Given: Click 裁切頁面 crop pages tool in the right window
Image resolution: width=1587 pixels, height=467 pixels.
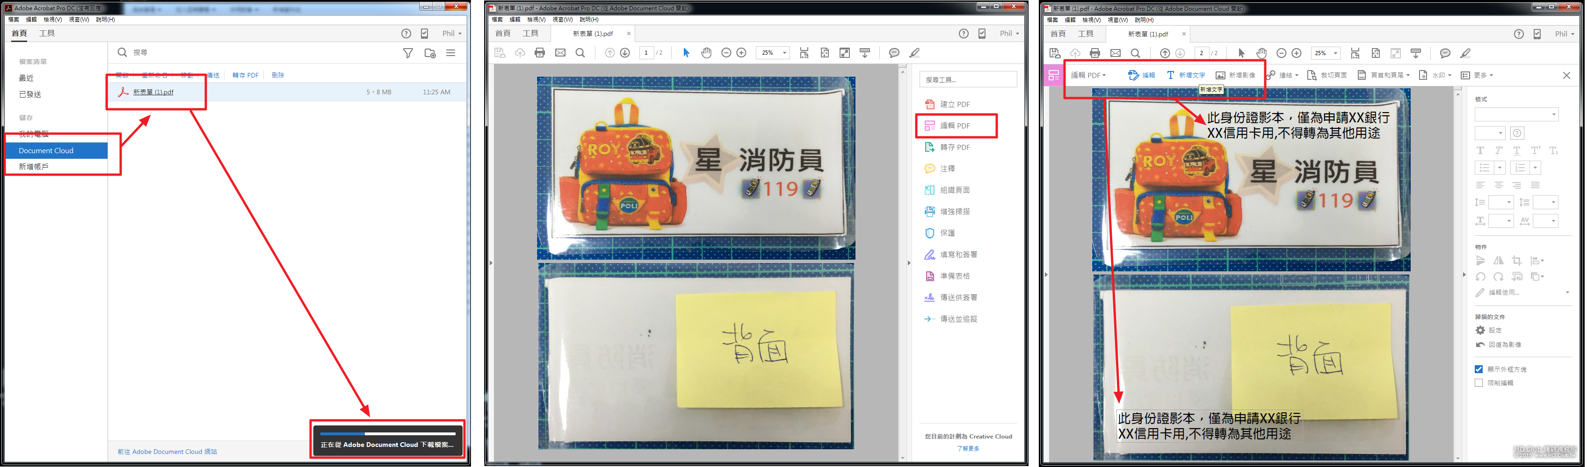Looking at the screenshot, I should coord(1326,75).
